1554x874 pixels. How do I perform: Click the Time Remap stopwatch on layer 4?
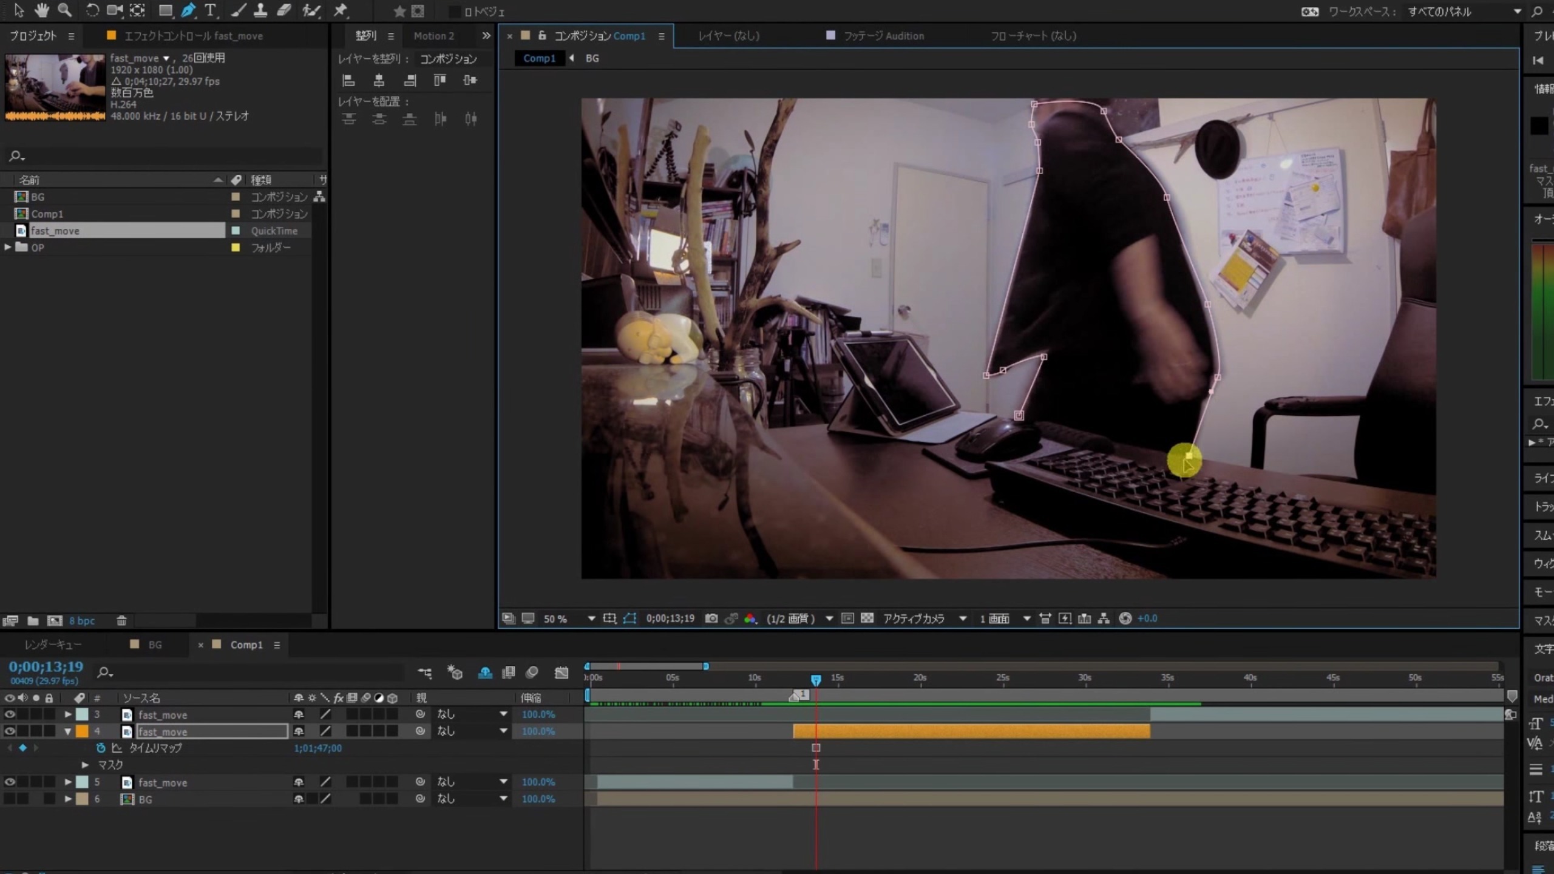tap(101, 748)
